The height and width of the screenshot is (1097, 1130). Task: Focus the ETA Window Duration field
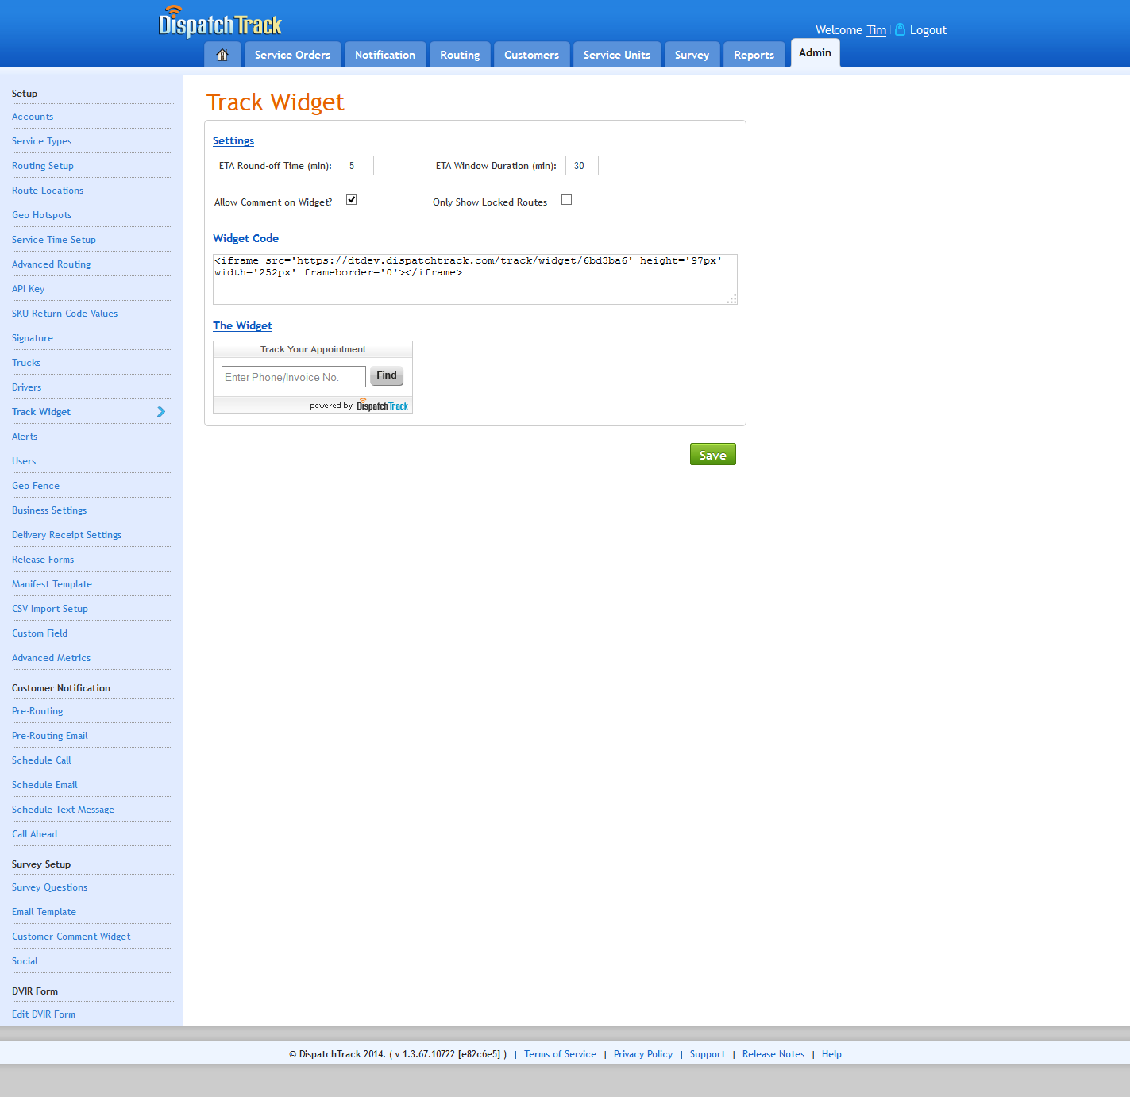coord(581,166)
